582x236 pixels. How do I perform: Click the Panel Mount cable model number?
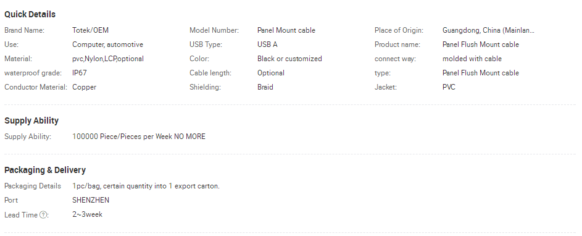(x=286, y=30)
